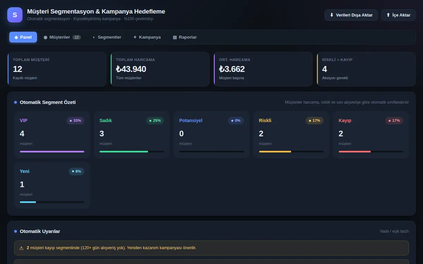The height and width of the screenshot is (264, 423).
Task: Click the RİSKLİ + KAYIP value 4
Action: coord(325,69)
